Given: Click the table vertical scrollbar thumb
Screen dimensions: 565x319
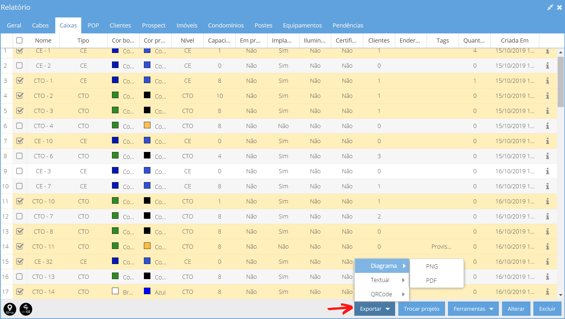Looking at the screenshot, I should point(561,82).
